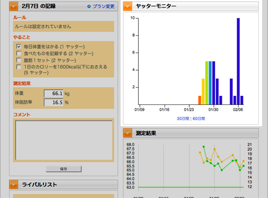268x198 pixels.
Task: Collapse the ヤッターモニター panel arrow
Action: pyautogui.click(x=128, y=6)
